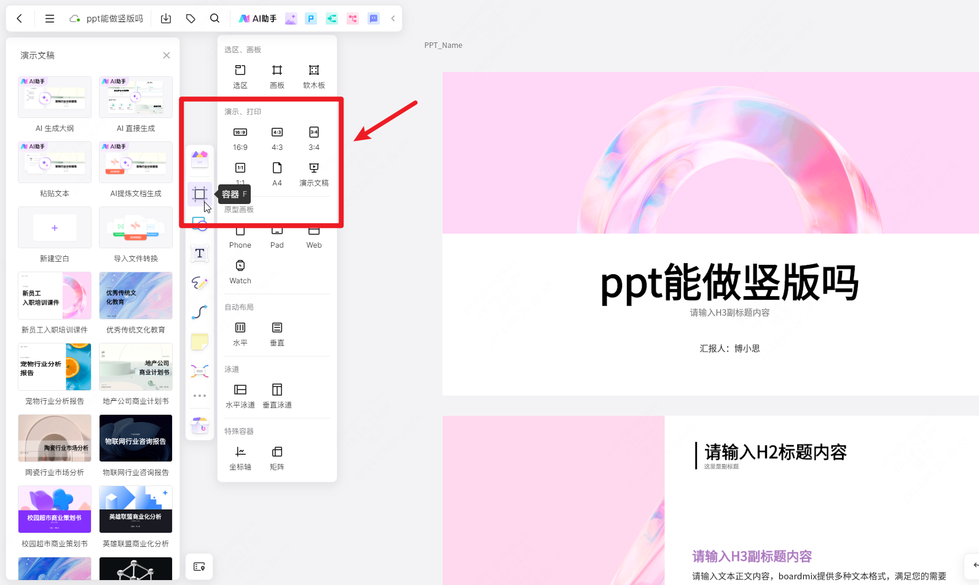Select the 选区 tool
Image resolution: width=979 pixels, height=585 pixels.
(240, 76)
